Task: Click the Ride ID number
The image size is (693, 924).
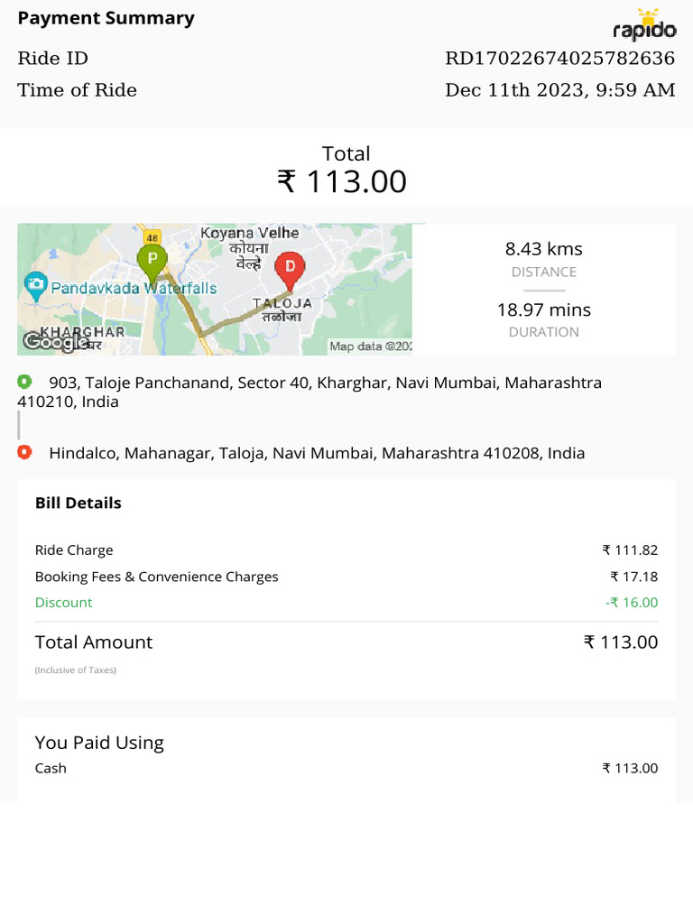Action: coord(559,59)
